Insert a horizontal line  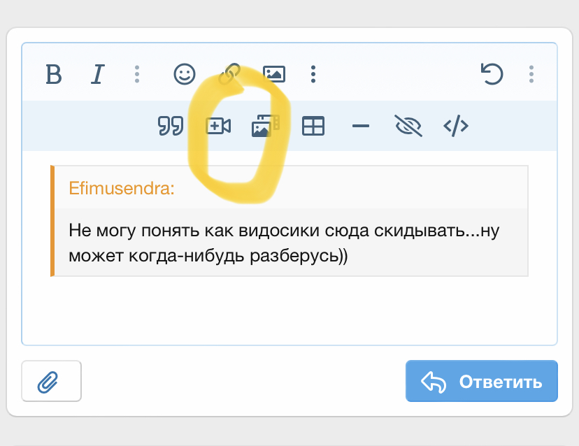(x=361, y=126)
